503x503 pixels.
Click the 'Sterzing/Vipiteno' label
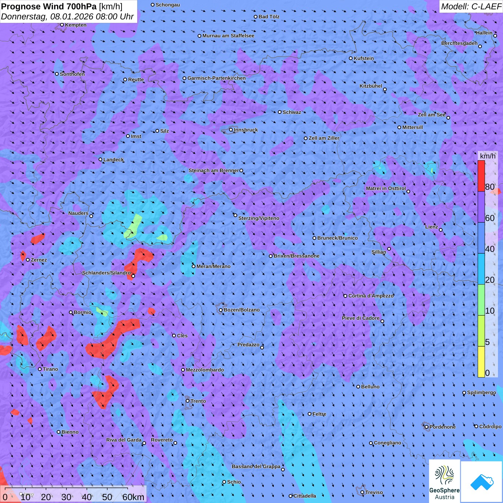259,218
